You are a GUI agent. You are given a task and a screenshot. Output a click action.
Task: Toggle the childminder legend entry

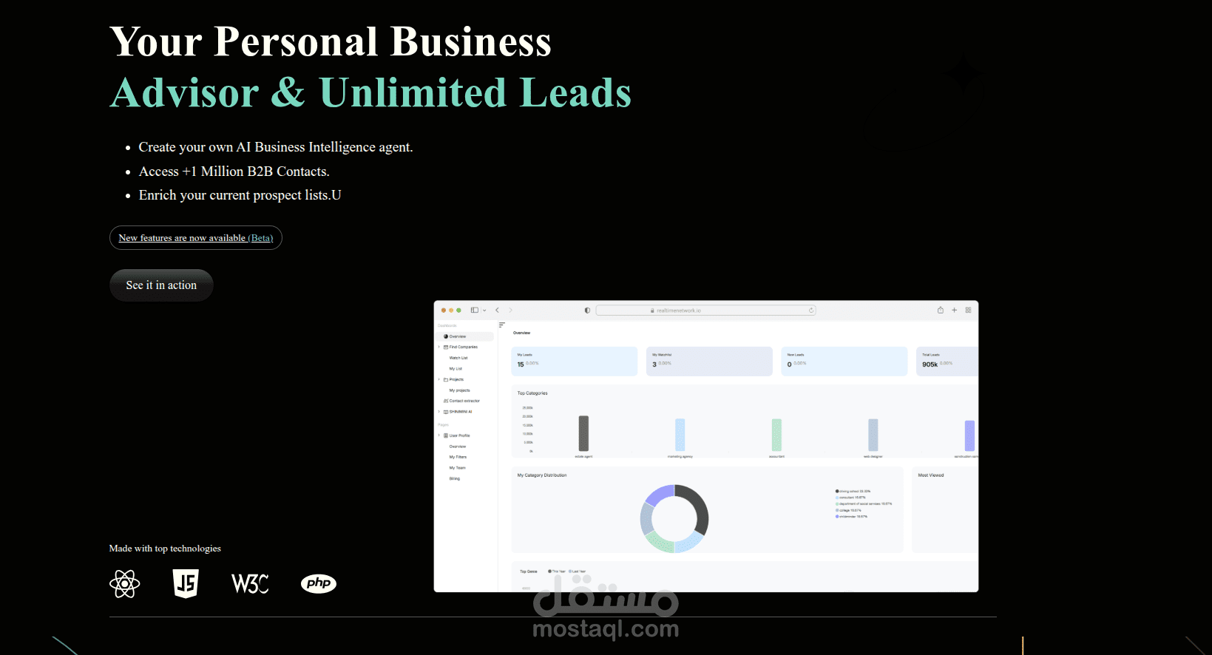point(852,516)
